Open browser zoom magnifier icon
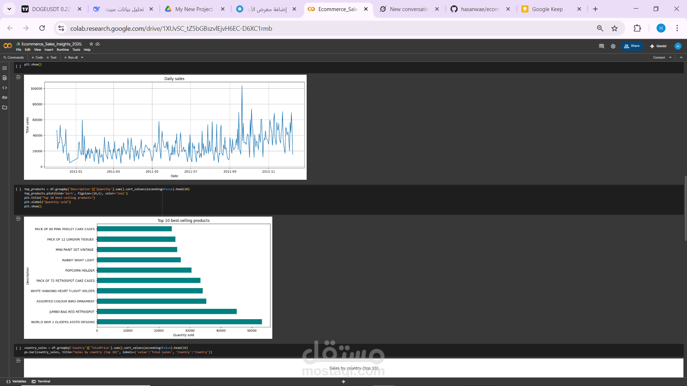 click(x=600, y=28)
